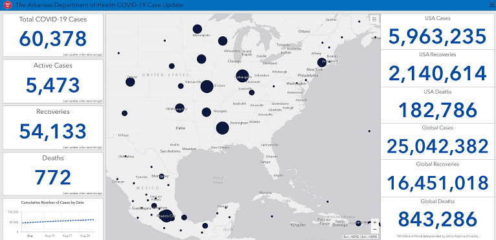The width and height of the screenshot is (496, 240).
Task: Click the Gulf of Mexico label
Action: (x=219, y=180)
